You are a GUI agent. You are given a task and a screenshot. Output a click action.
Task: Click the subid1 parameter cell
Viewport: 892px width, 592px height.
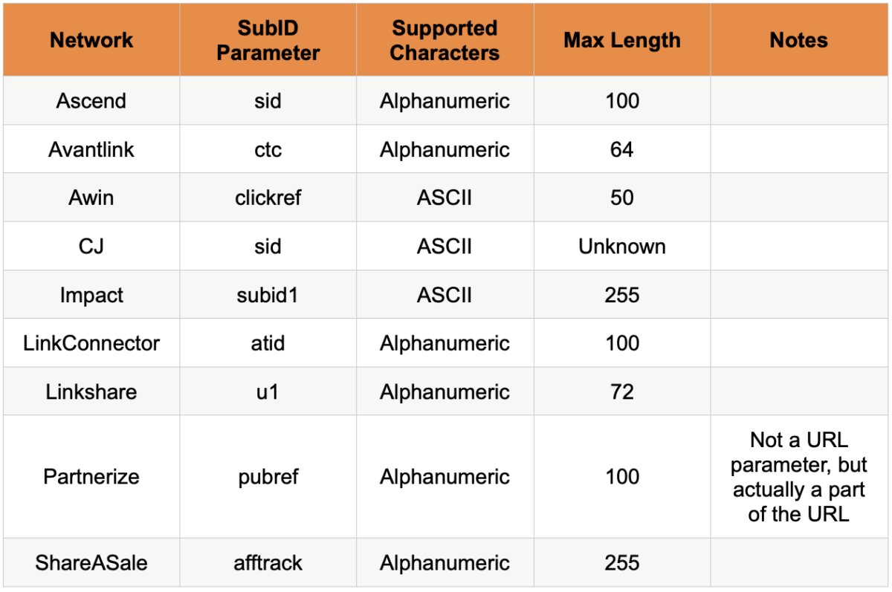tap(268, 295)
